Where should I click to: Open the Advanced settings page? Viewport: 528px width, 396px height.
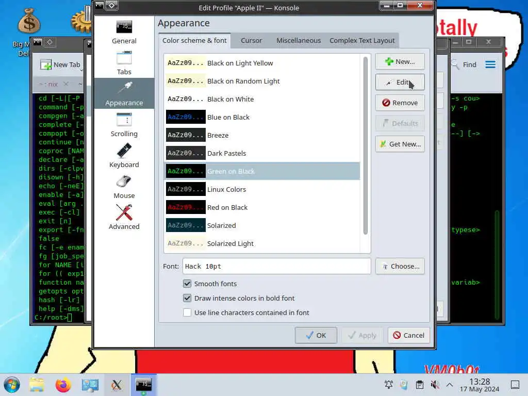(124, 218)
